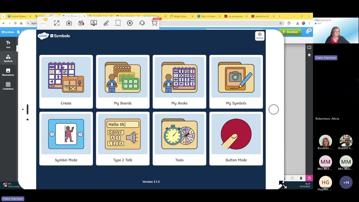This screenshot has height=202, width=359.
Task: Select the Text tool in left sidebar
Action: (x=8, y=44)
